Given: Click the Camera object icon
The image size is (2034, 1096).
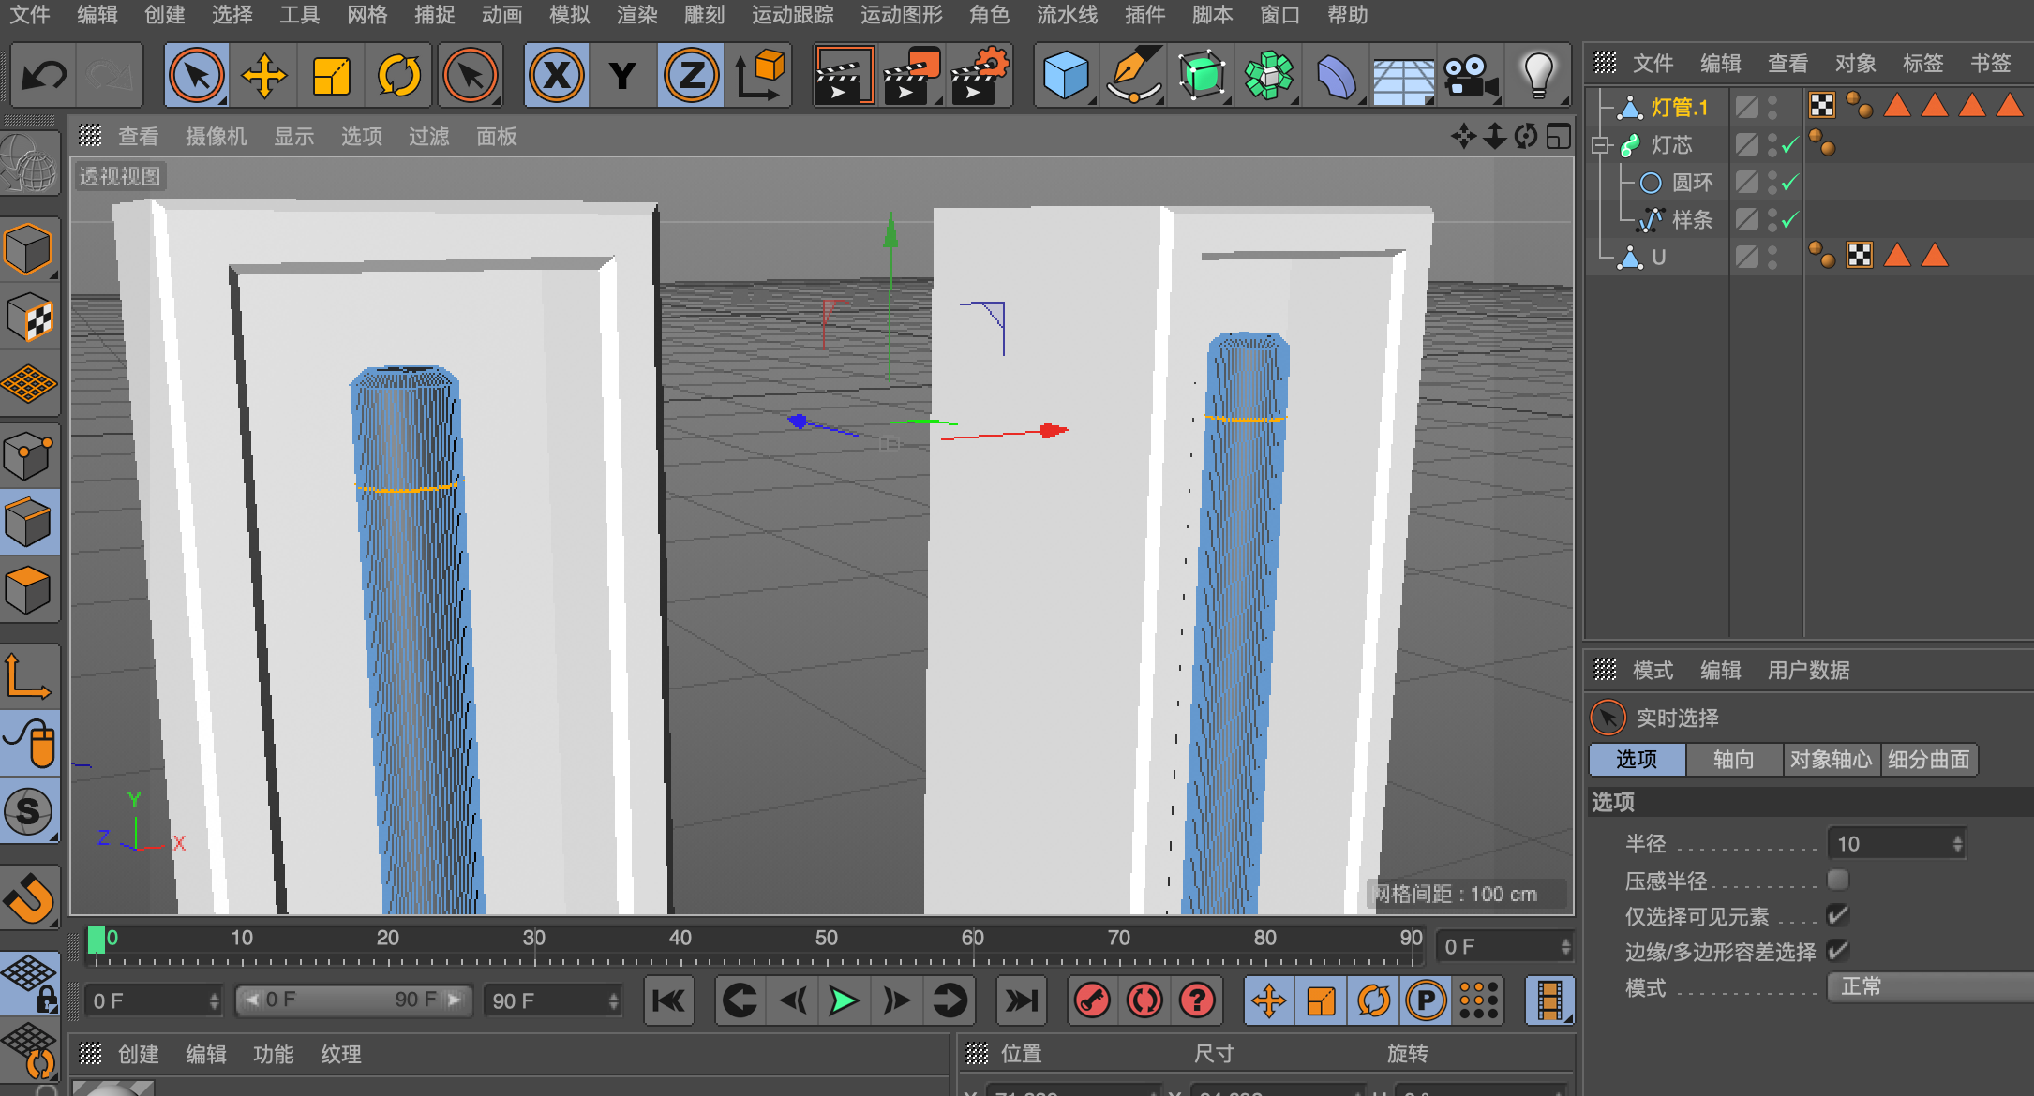Looking at the screenshot, I should pos(1470,76).
